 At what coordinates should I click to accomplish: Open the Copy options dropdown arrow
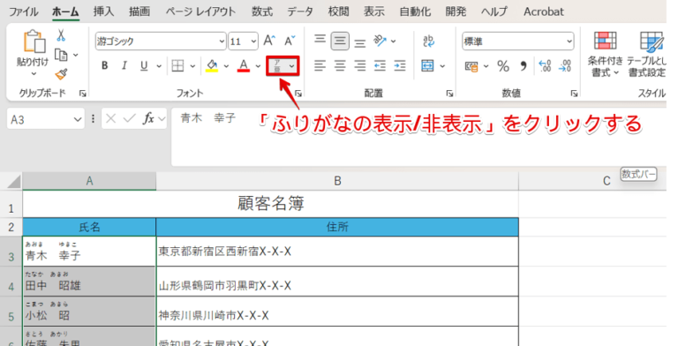click(x=76, y=55)
